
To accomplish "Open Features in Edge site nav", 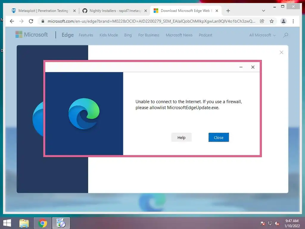I will (86, 35).
